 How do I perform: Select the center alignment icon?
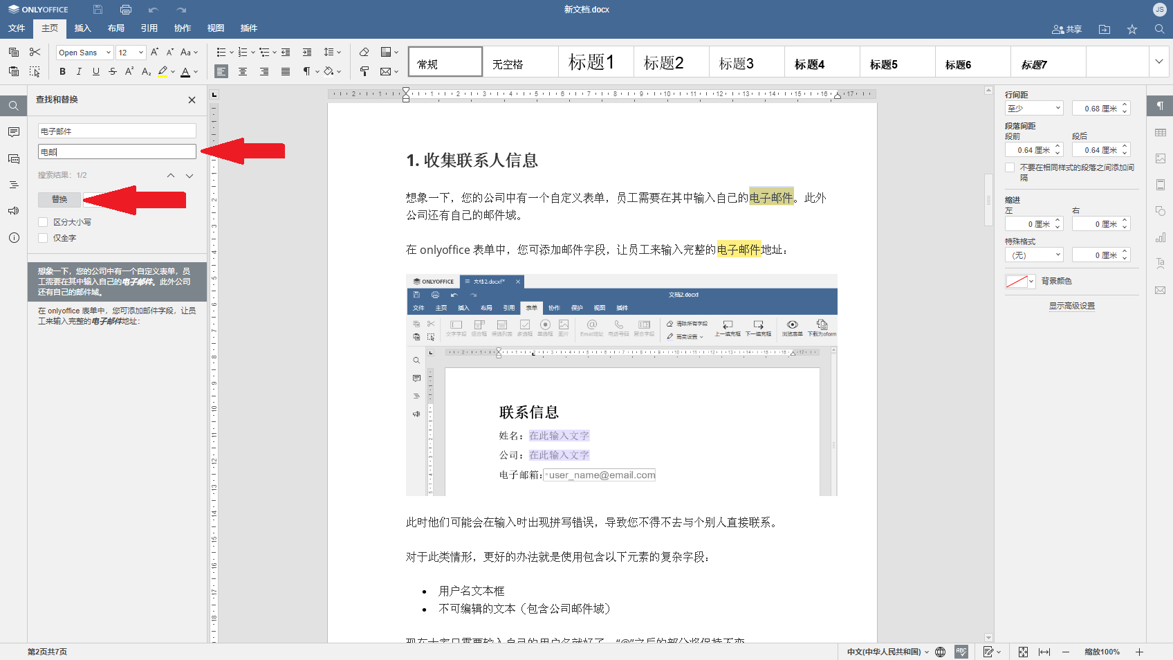click(x=243, y=71)
